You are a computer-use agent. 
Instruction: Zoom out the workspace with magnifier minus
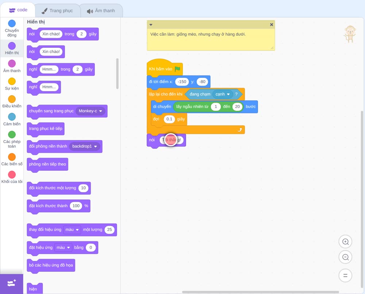pos(345,257)
